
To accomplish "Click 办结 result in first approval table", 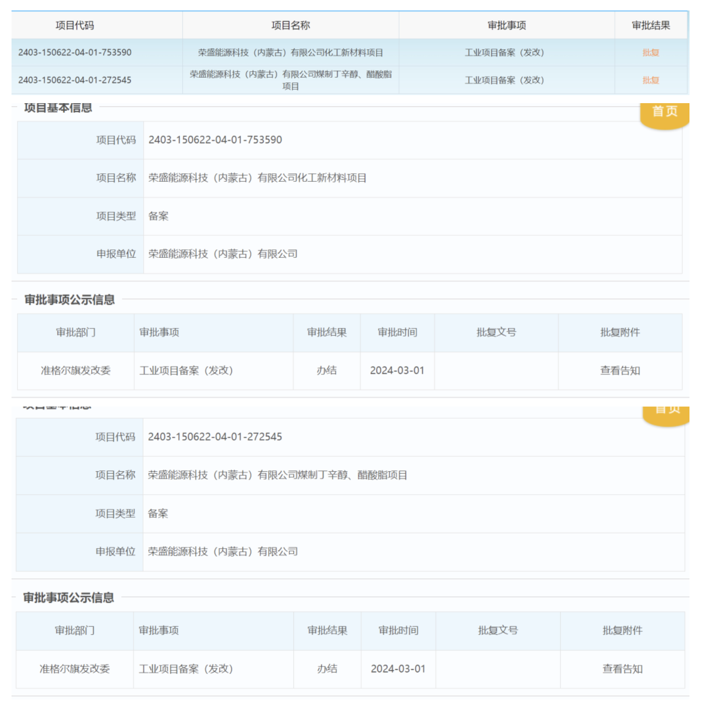I will (x=326, y=371).
